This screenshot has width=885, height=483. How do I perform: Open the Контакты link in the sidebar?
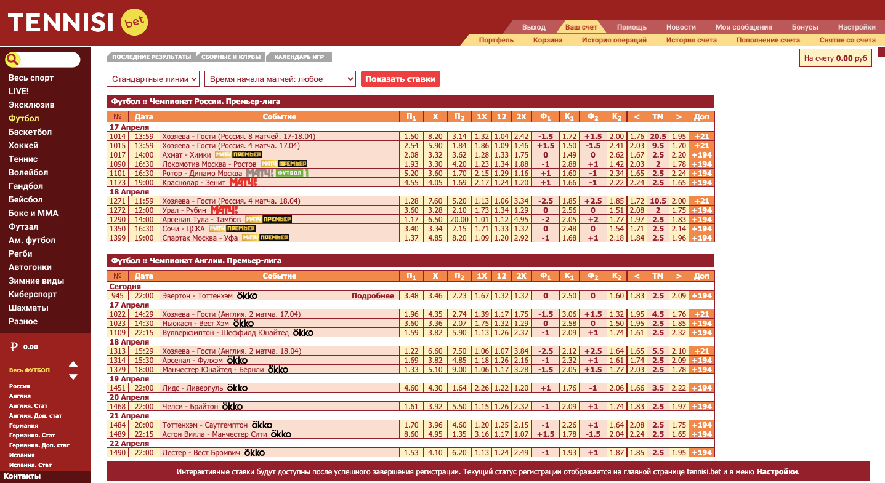tap(22, 476)
